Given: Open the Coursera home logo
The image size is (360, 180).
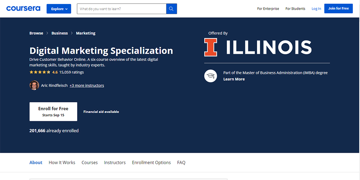Looking at the screenshot, I should 23,9.
